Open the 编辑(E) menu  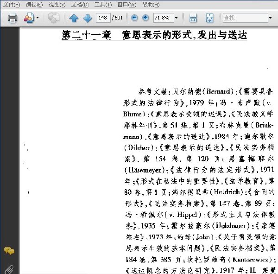coord(34,5)
